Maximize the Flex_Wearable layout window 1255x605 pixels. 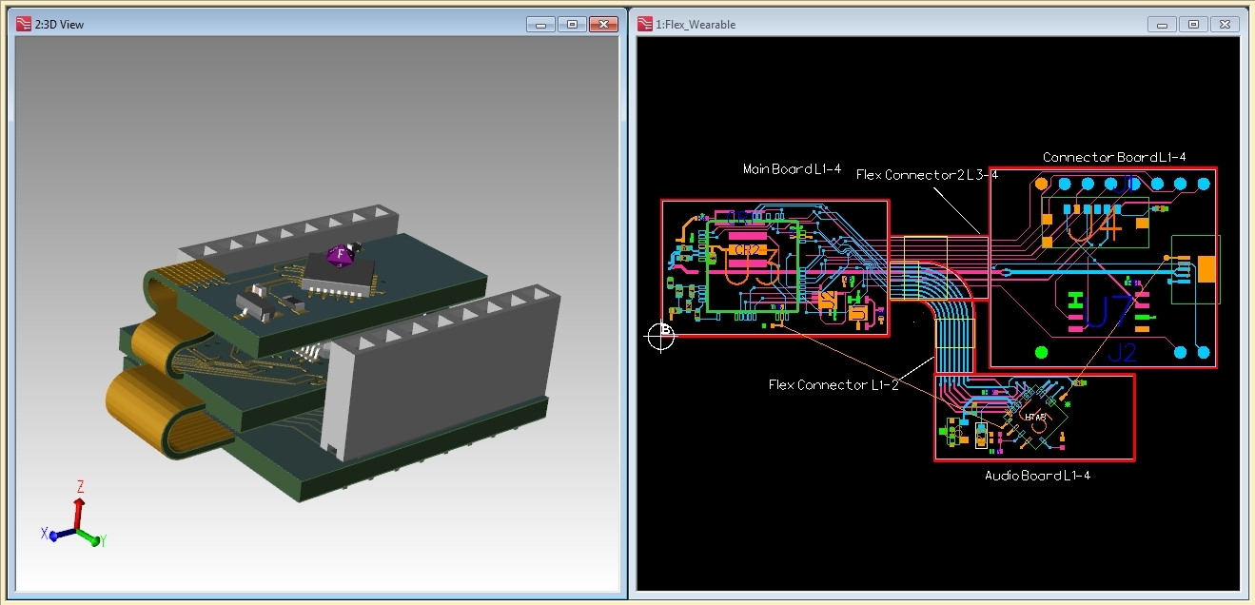pyautogui.click(x=1193, y=24)
